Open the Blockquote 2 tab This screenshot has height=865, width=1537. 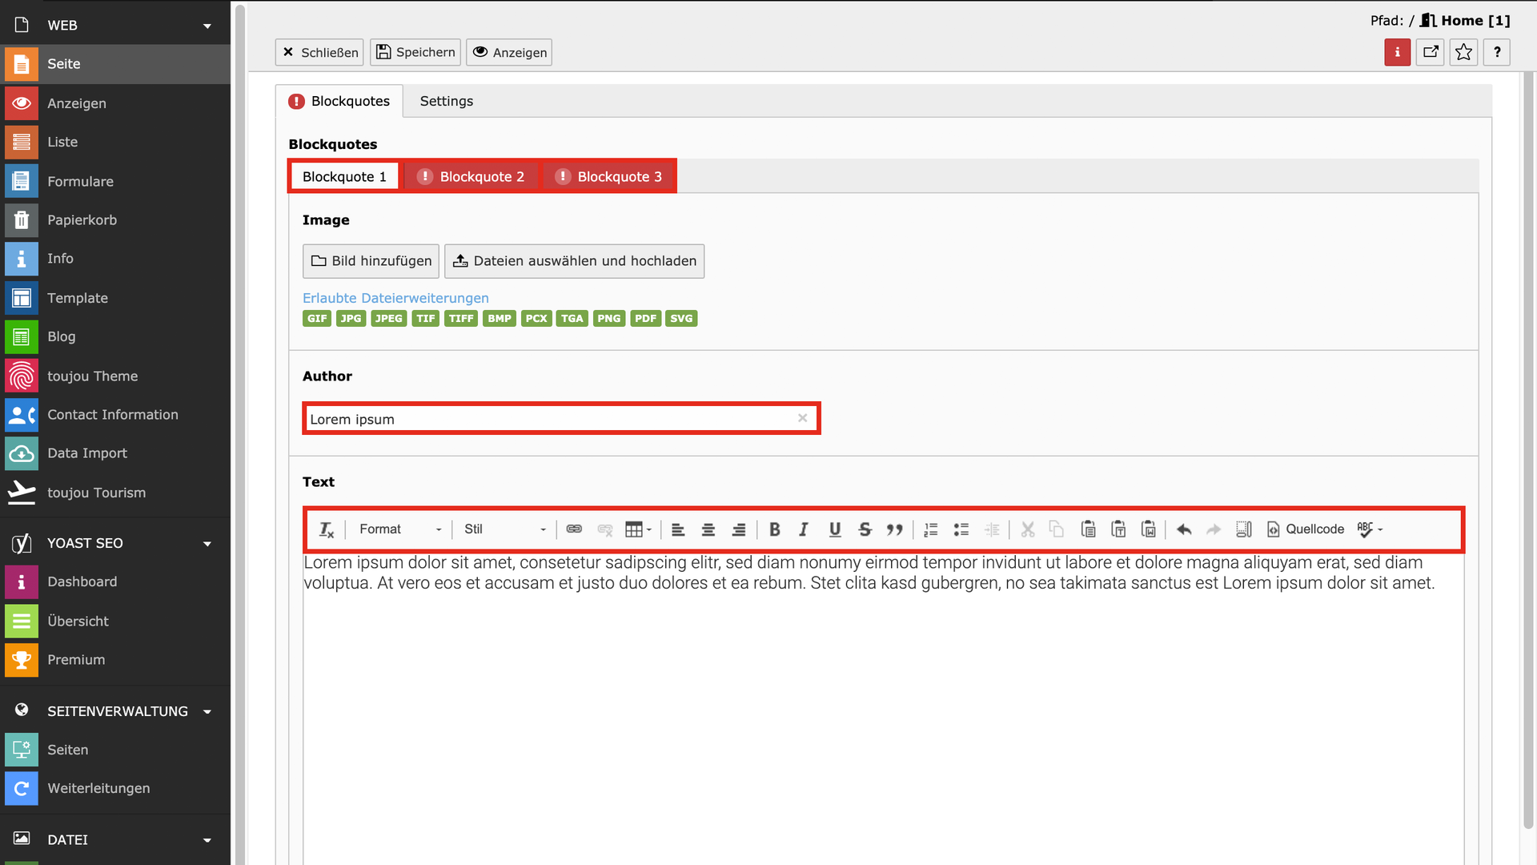tap(472, 177)
